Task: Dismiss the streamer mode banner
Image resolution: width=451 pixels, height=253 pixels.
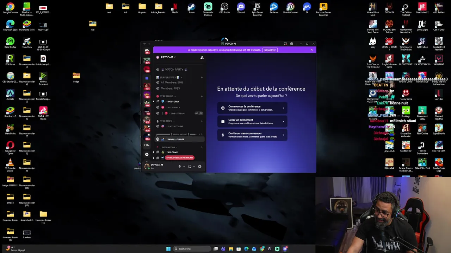Action: 311,50
